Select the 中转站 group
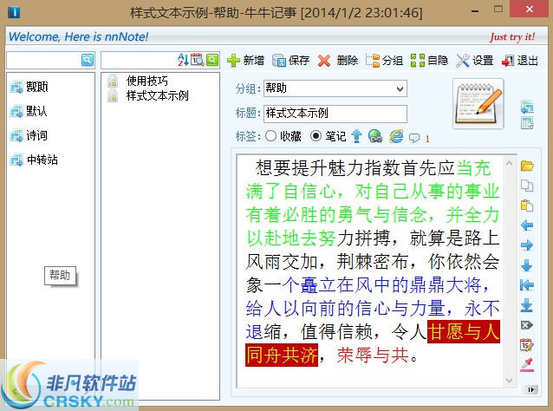The image size is (553, 411). (x=34, y=160)
